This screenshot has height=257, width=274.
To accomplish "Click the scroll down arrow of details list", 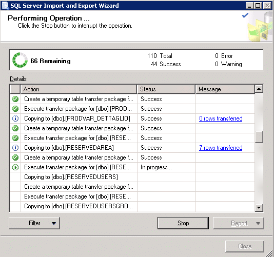I will [259, 208].
